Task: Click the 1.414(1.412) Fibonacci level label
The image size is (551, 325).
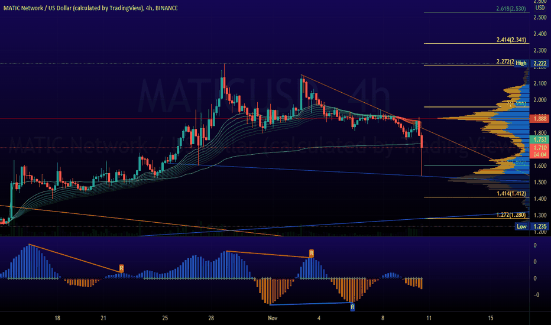Action: [x=511, y=194]
